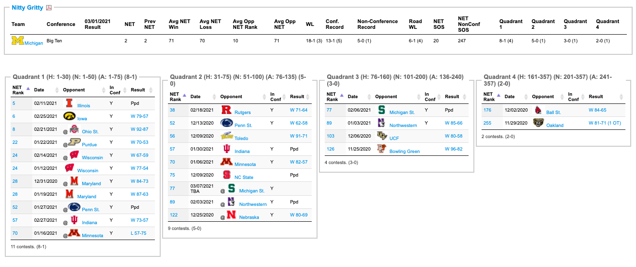Open the W 81-71 (1 OT) result link
The width and height of the screenshot is (636, 267).
pos(606,123)
